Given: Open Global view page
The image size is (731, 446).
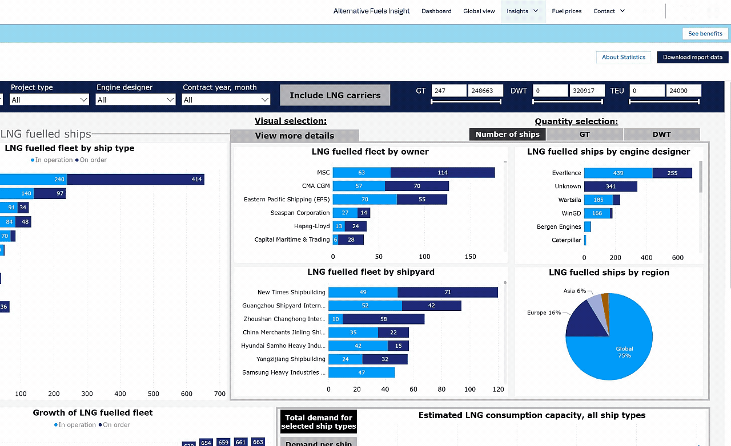Looking at the screenshot, I should (479, 11).
